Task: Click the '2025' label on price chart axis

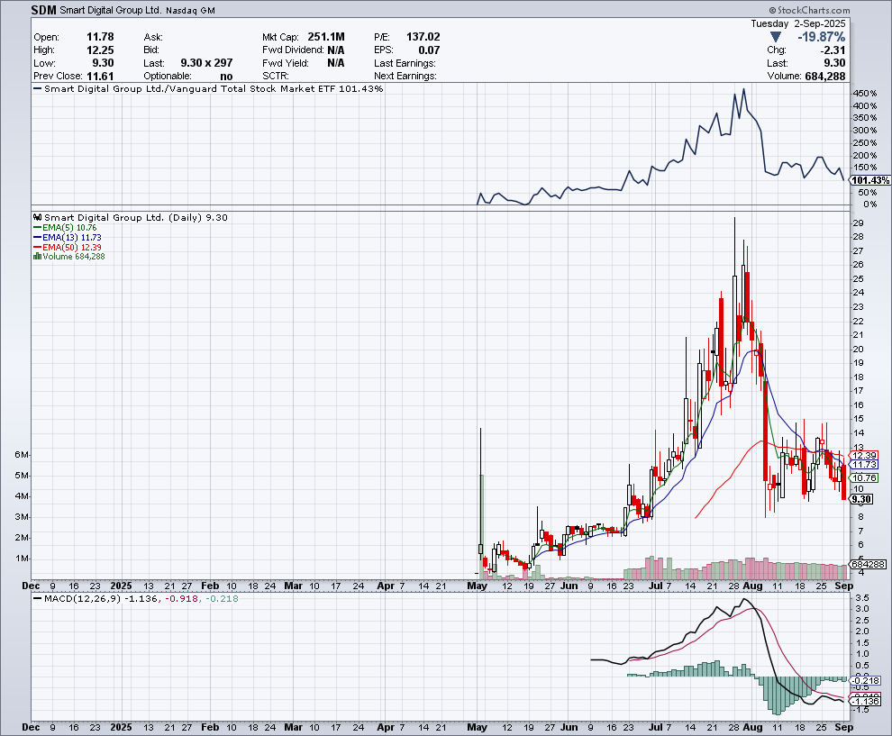Action: [121, 586]
